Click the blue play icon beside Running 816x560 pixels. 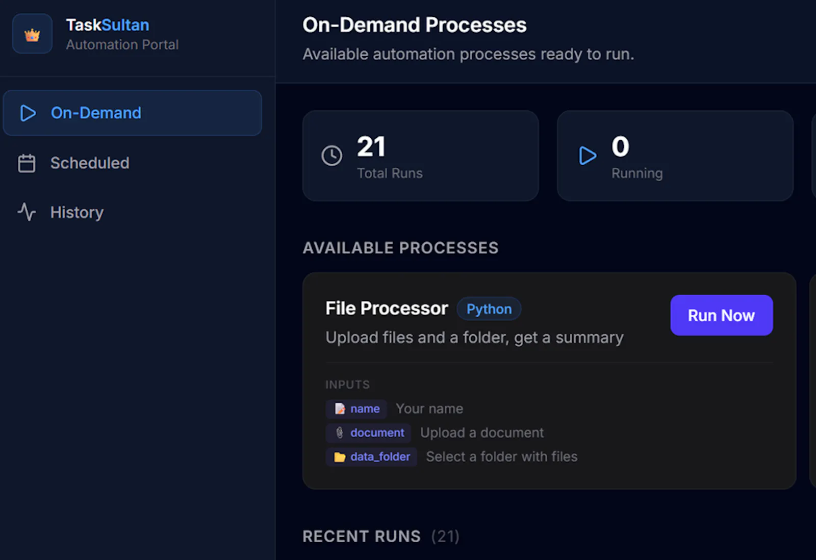[x=588, y=156]
